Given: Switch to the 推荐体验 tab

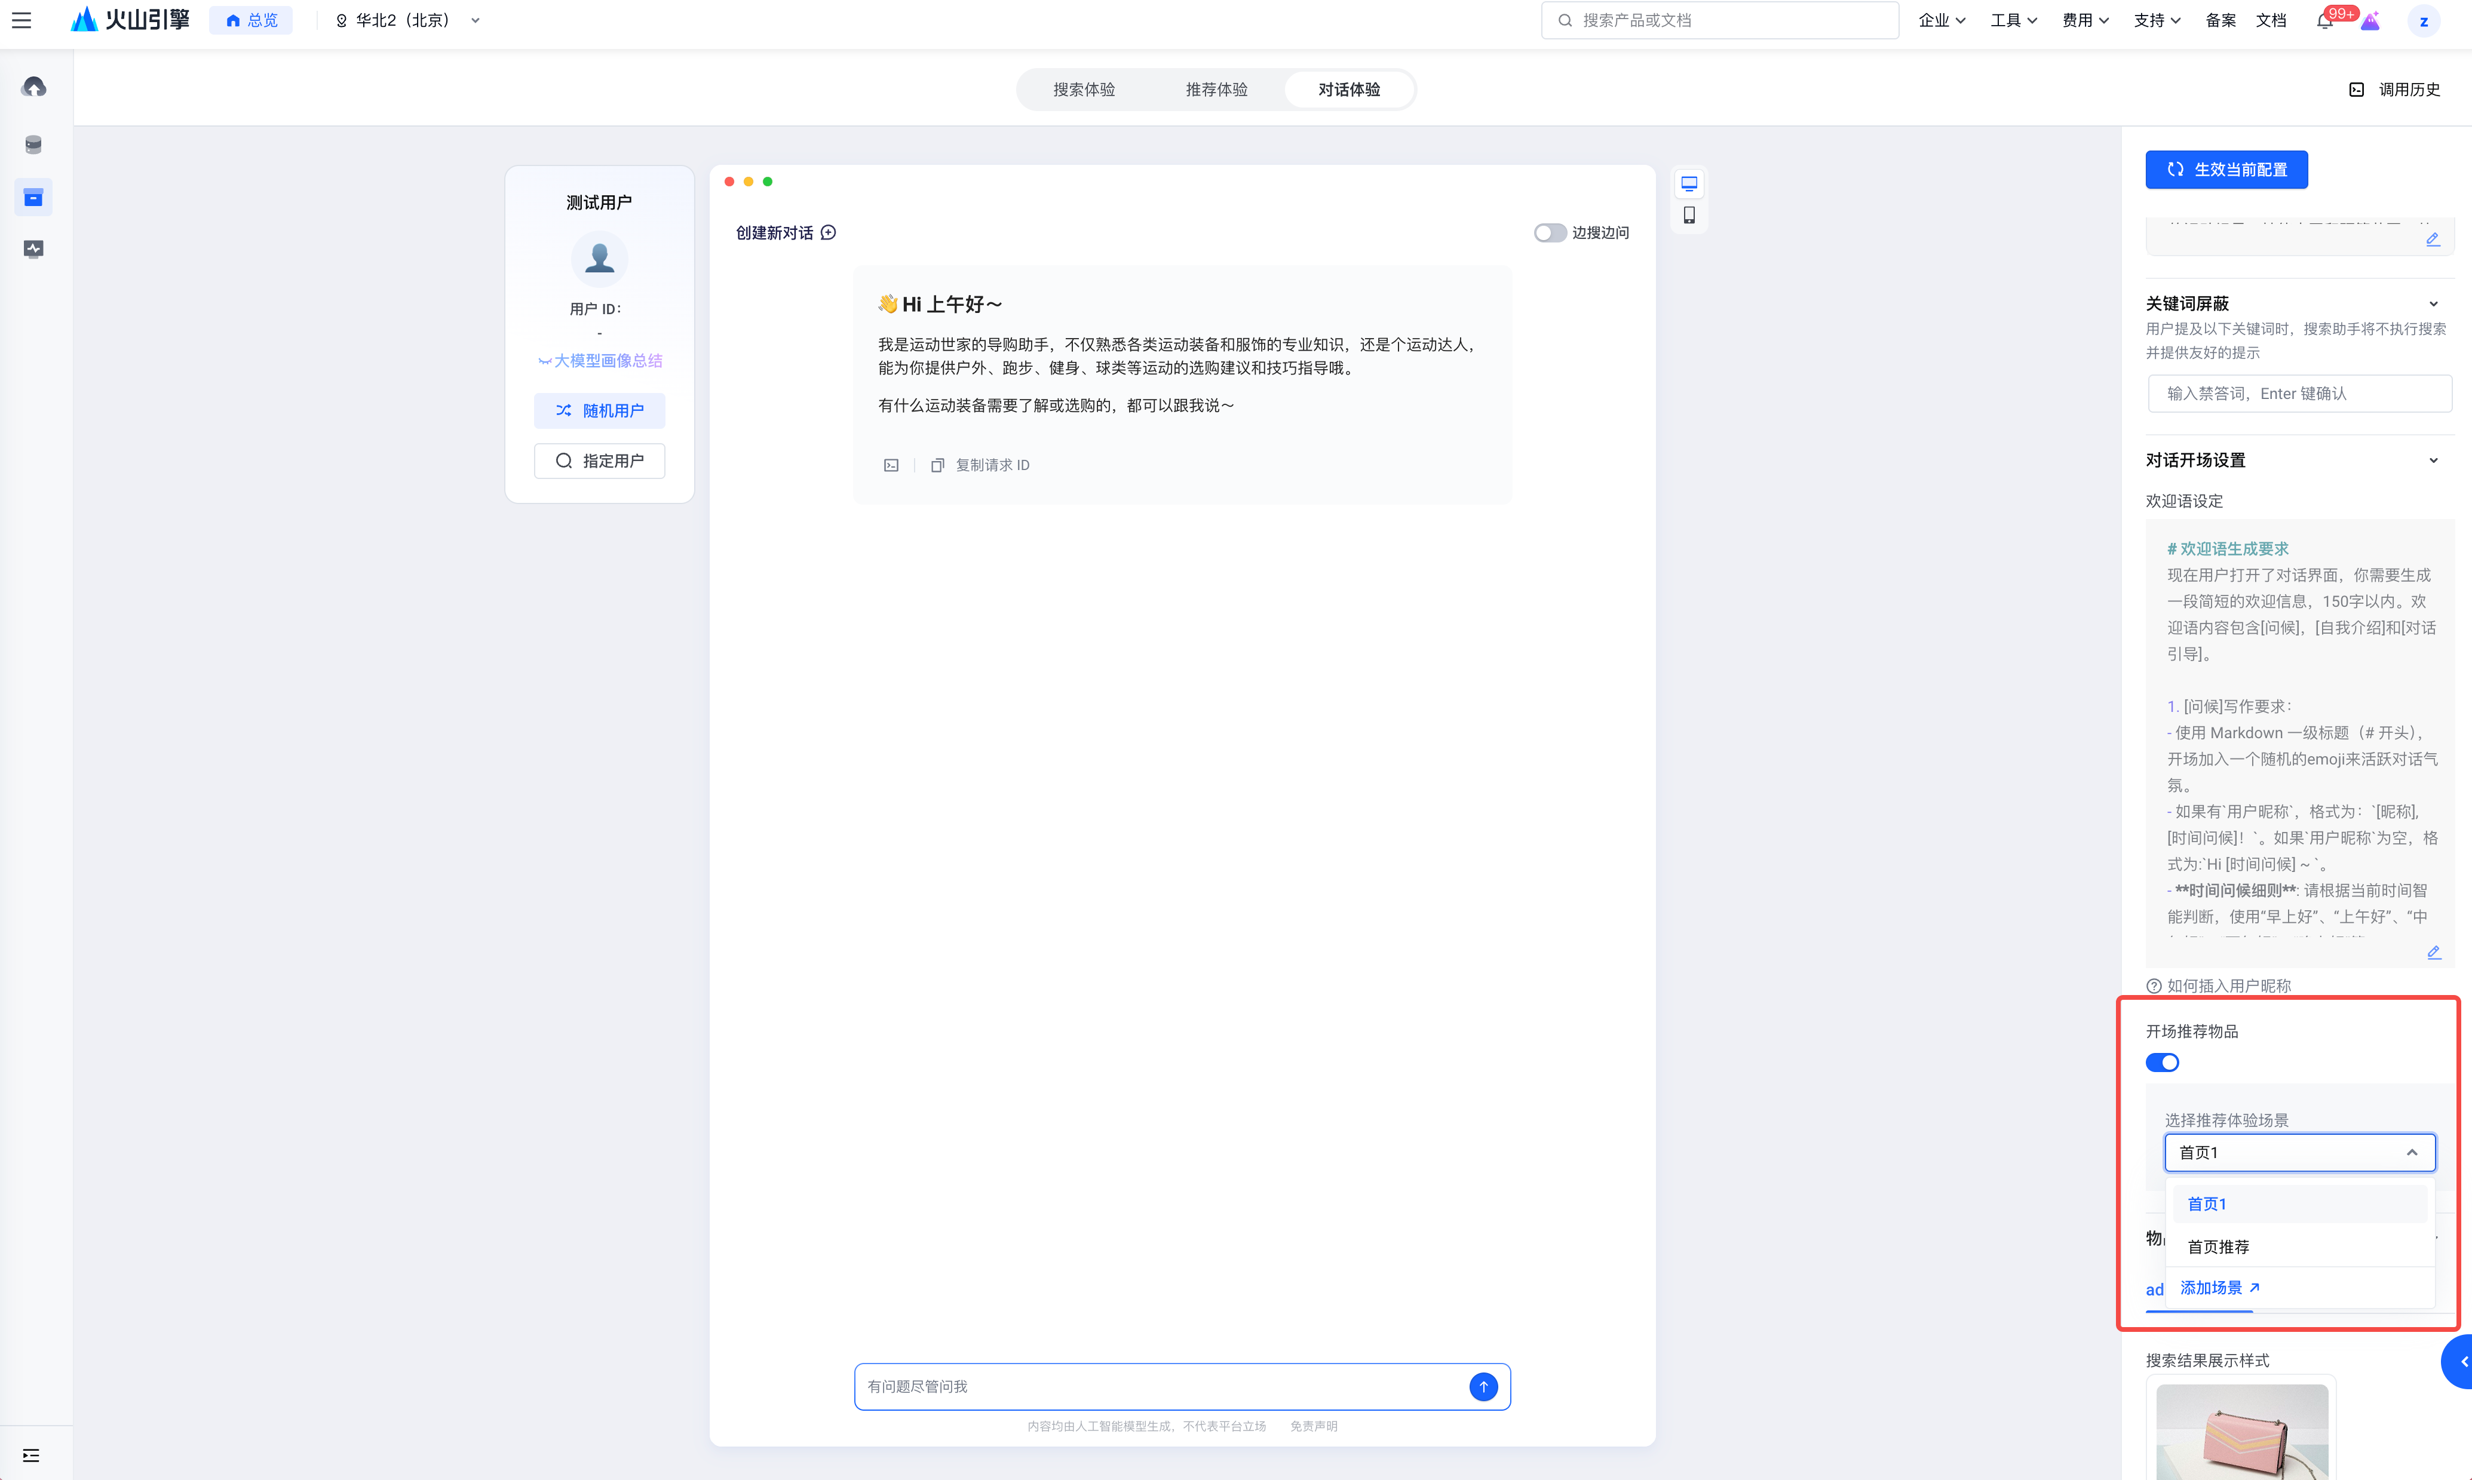Looking at the screenshot, I should point(1216,90).
